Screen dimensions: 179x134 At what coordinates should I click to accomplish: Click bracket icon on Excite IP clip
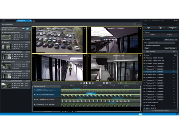[27, 42]
